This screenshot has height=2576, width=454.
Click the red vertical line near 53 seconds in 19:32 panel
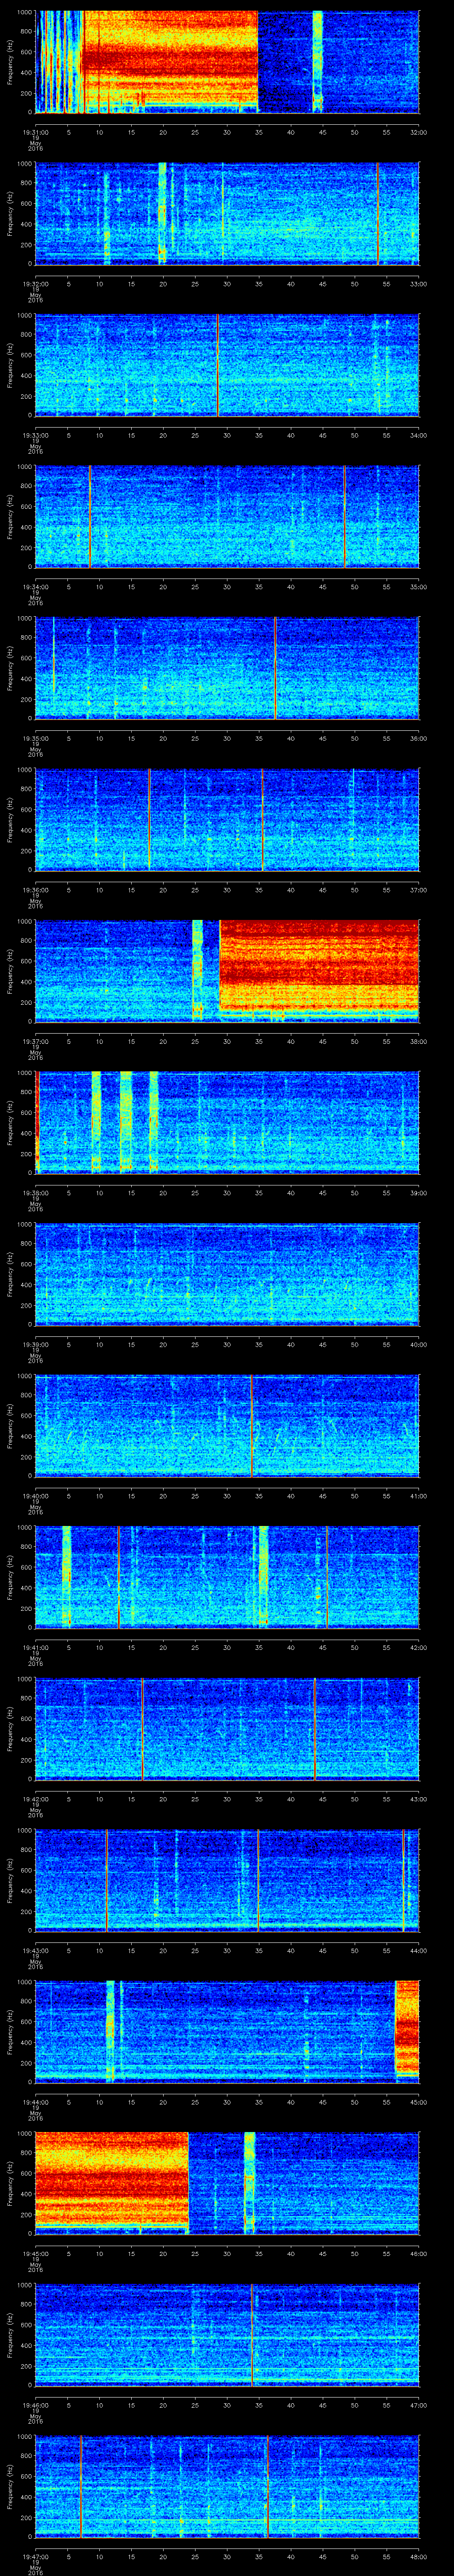[378, 213]
